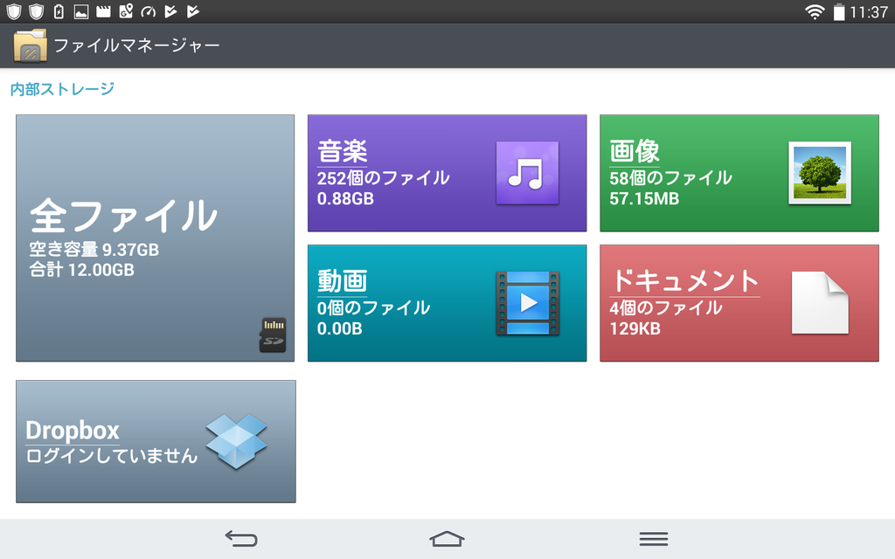
Task: Tap the battery charging notification icon
Action: pos(59,11)
